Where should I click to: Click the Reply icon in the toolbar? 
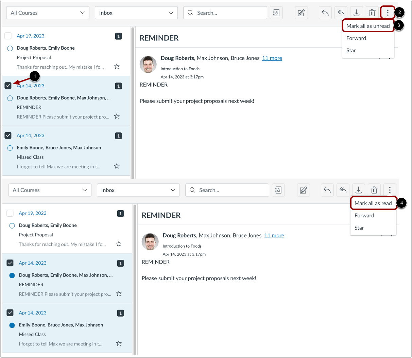coord(325,13)
